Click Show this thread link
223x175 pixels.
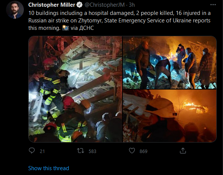tap(49, 168)
